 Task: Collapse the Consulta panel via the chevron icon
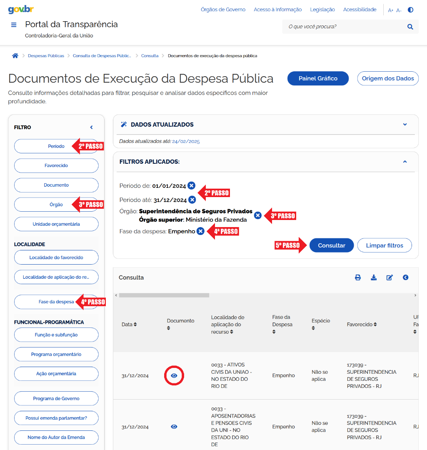[405, 277]
